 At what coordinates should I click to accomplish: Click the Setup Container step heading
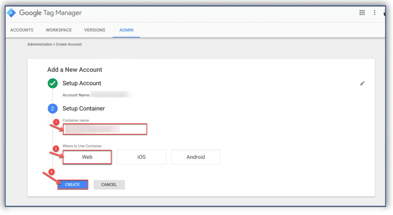tap(83, 109)
